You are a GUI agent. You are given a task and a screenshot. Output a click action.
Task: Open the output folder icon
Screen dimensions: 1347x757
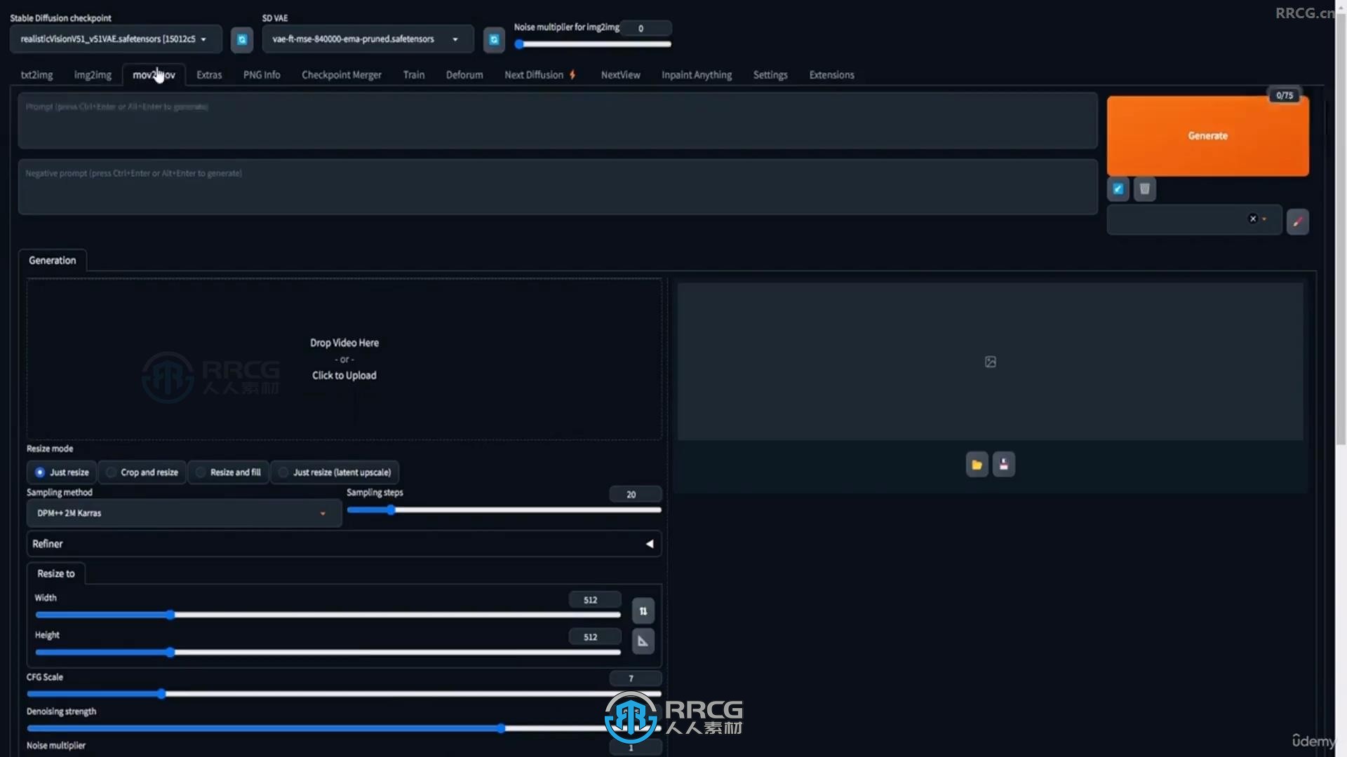click(x=977, y=464)
